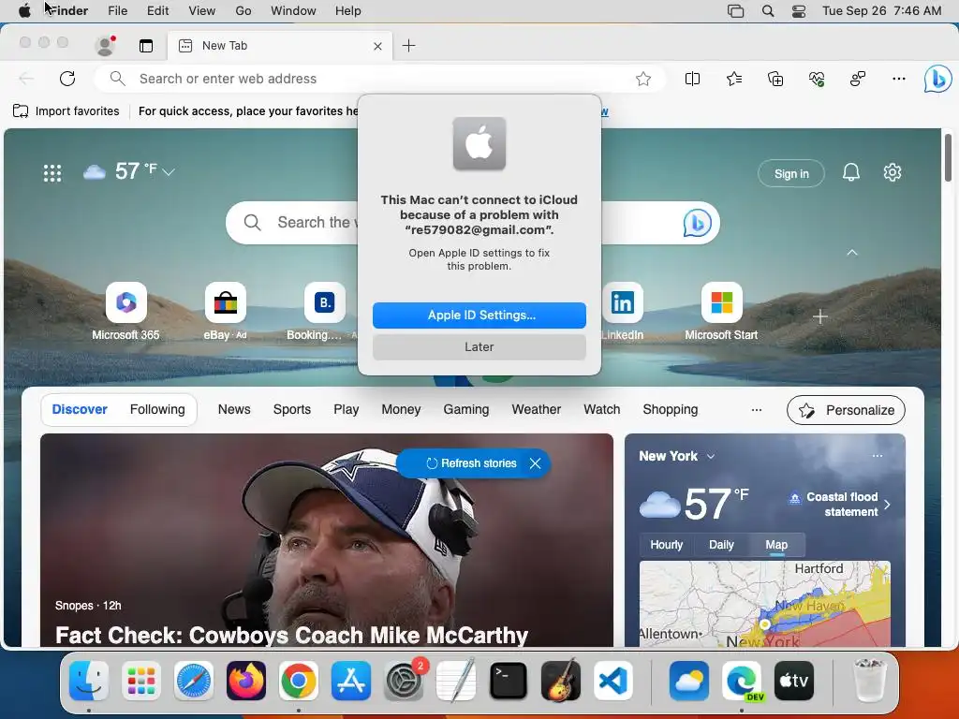Open the Edit menu
The image size is (959, 719).
click(157, 11)
